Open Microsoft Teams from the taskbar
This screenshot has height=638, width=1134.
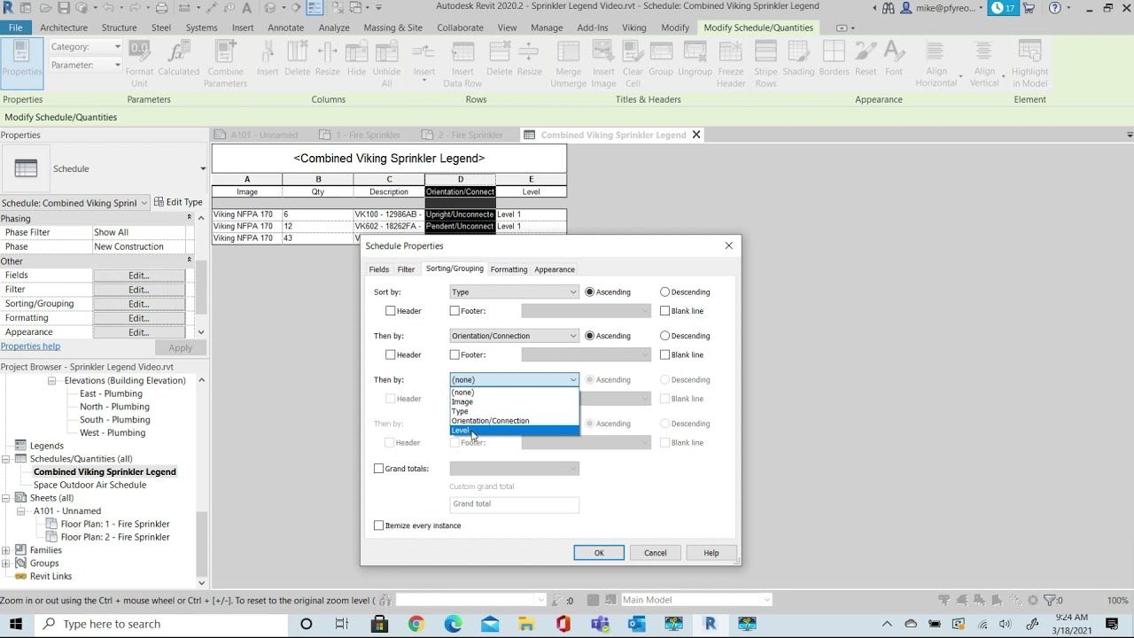click(x=600, y=624)
